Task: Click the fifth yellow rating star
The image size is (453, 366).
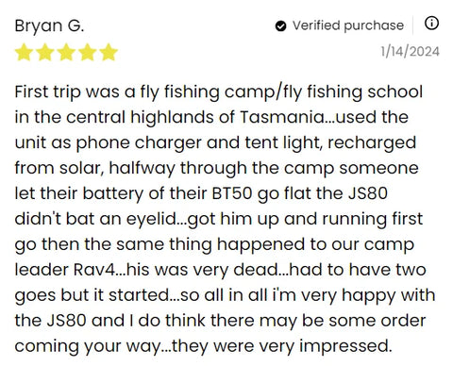Action: point(109,52)
